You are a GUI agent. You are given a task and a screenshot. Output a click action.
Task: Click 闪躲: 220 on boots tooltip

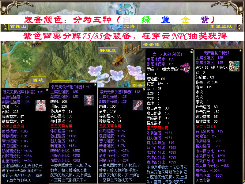[x=59, y=106]
